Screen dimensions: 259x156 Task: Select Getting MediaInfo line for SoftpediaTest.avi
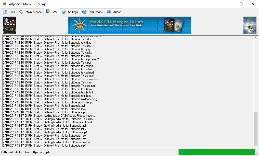click(47, 142)
